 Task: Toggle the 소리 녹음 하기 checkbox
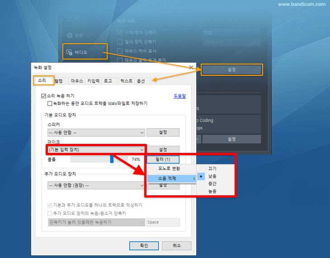tap(44, 96)
